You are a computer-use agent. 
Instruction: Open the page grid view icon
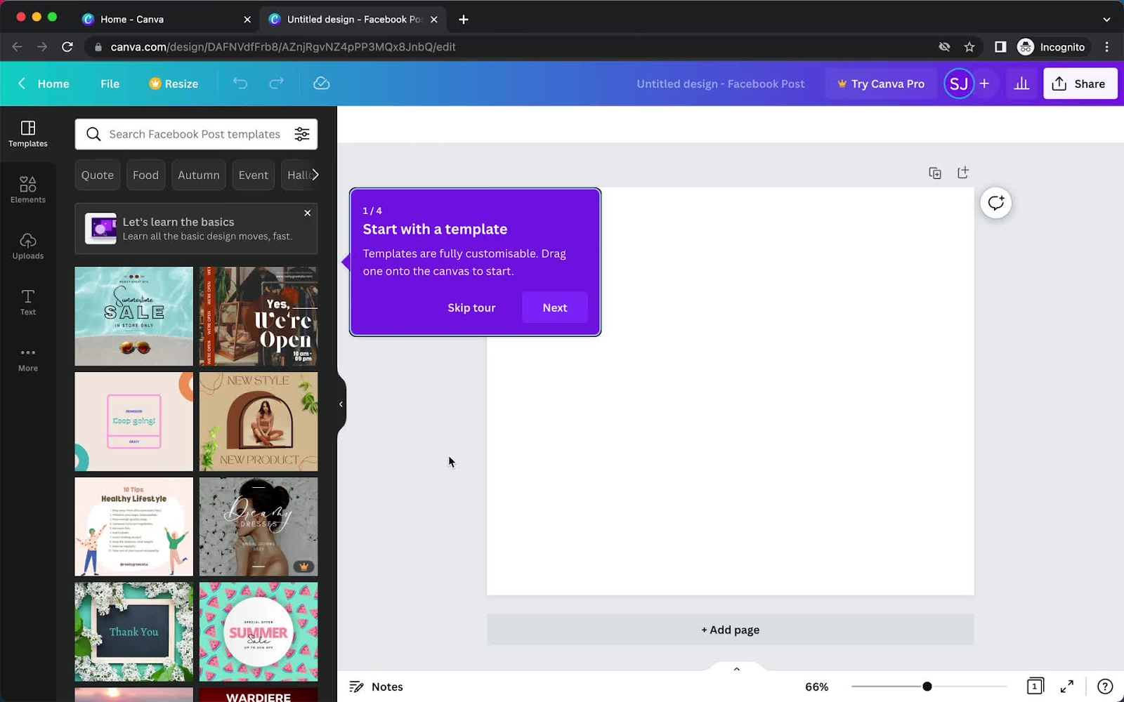point(1035,686)
